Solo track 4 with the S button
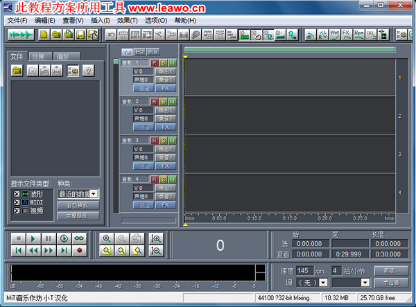The image size is (416, 307). 164,179
